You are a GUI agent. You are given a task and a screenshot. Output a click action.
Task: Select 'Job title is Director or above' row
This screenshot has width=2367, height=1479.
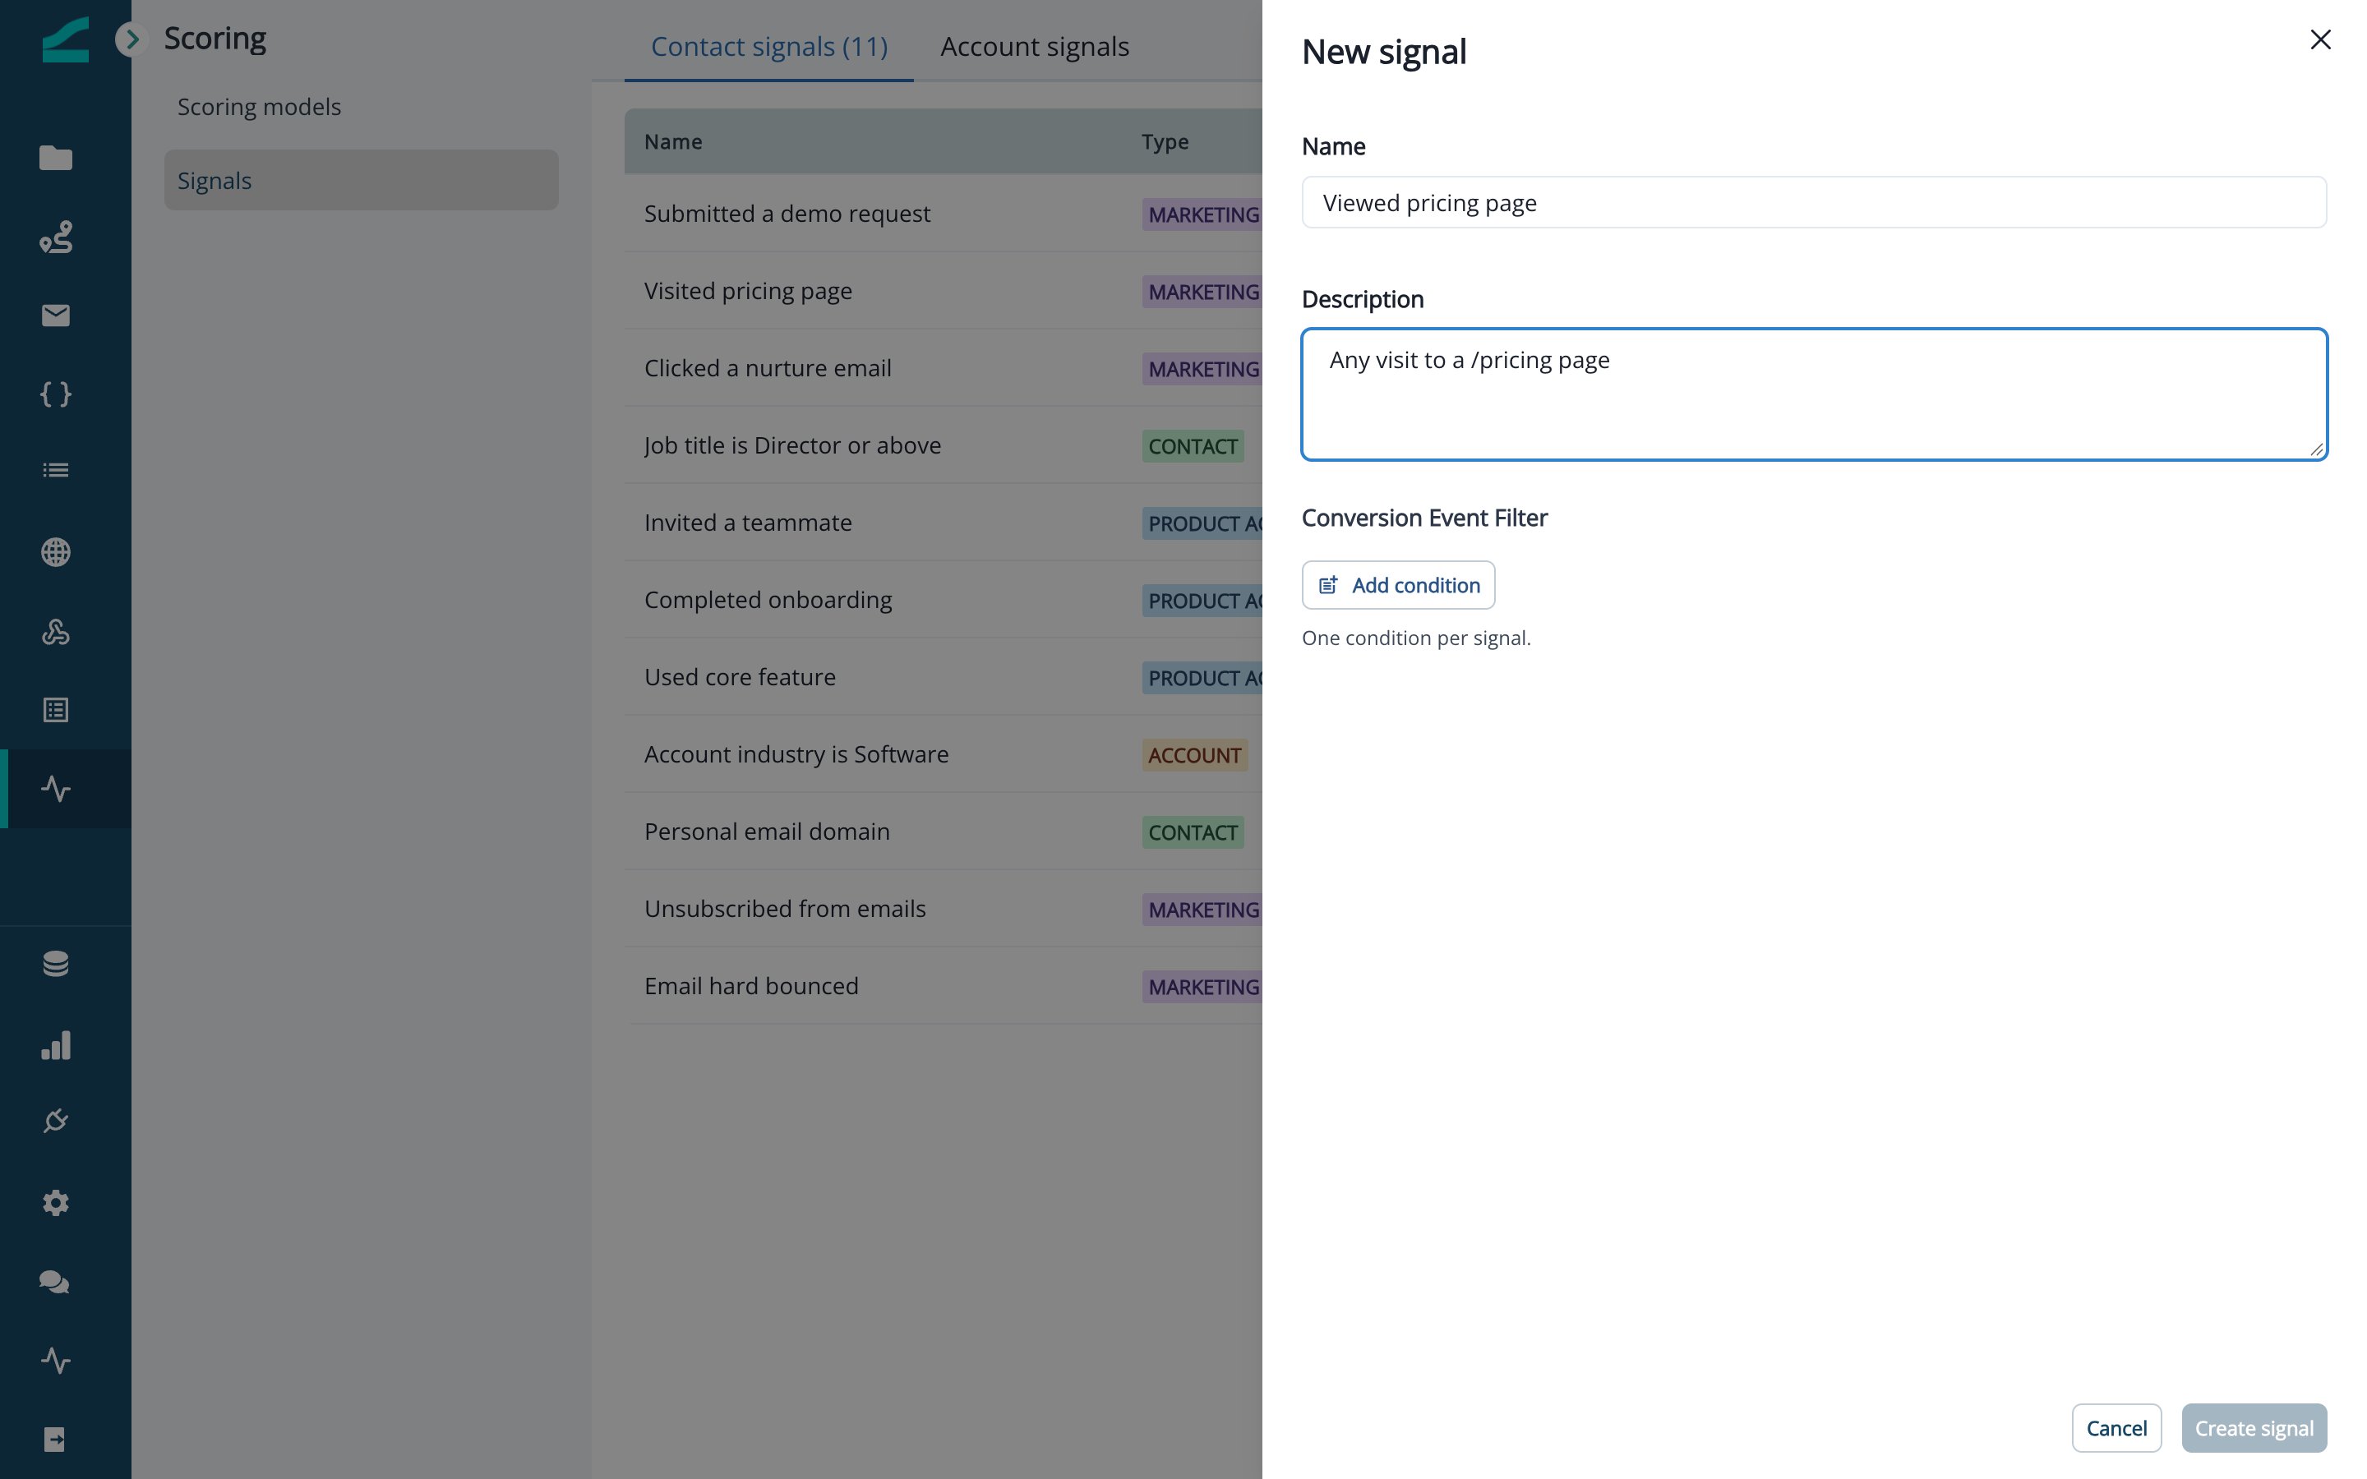pyautogui.click(x=943, y=445)
